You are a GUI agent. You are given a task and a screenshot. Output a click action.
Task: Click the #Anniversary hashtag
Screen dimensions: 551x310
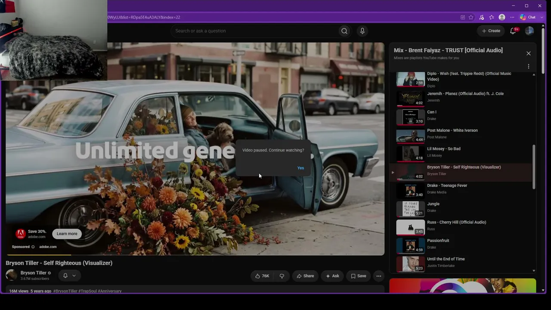[x=110, y=291]
